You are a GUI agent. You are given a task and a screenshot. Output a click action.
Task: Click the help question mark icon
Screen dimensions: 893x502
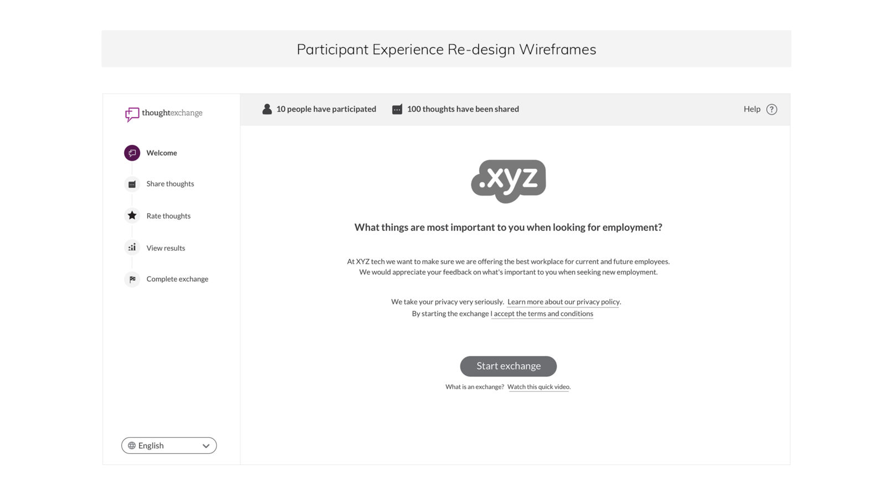(x=771, y=110)
